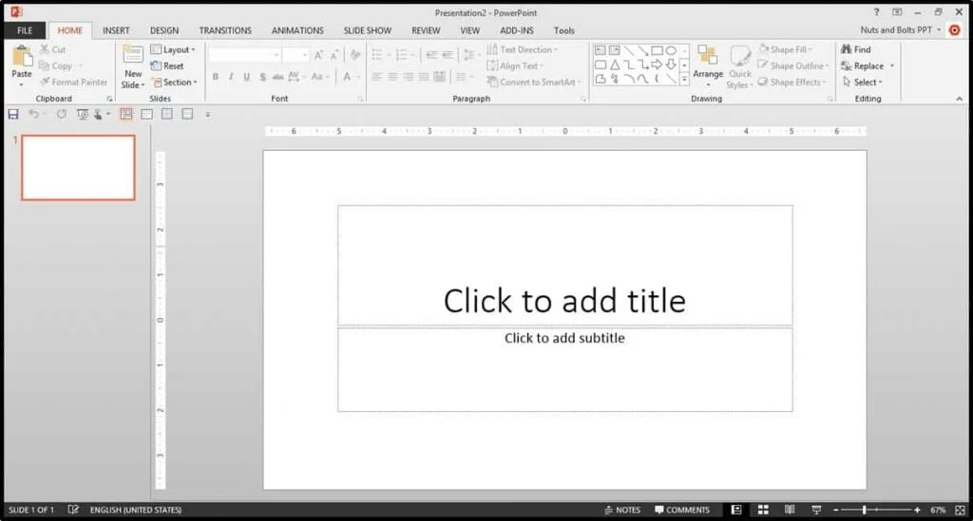Switch to the DESIGN tab
This screenshot has width=973, height=521.
click(164, 30)
